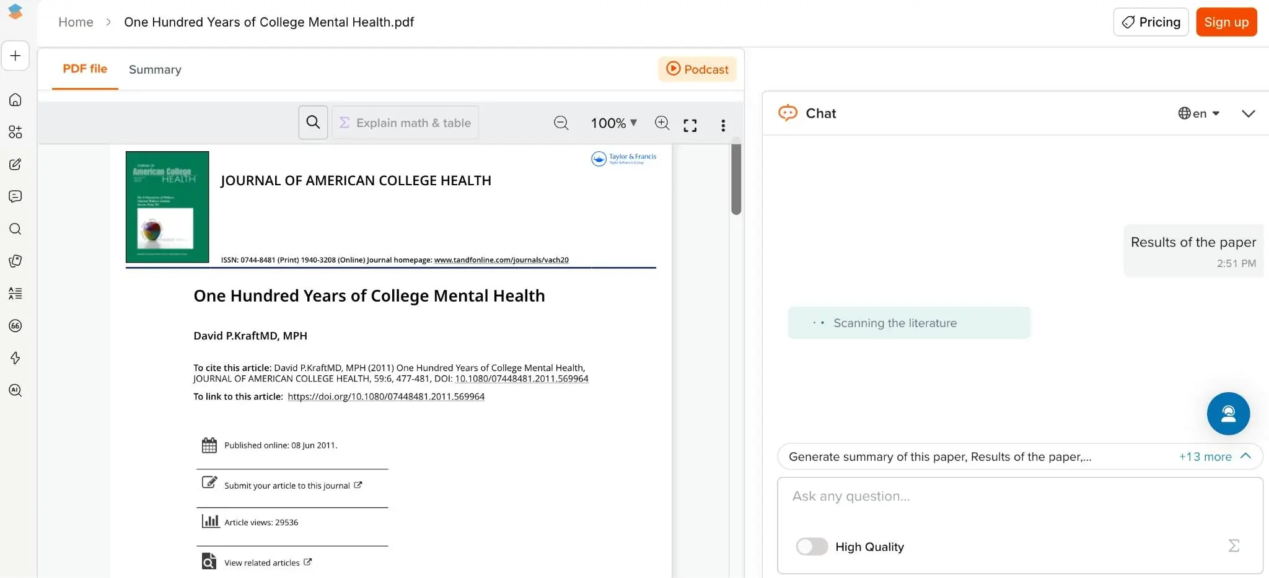Open the Podcast button
The height and width of the screenshot is (578, 1269).
[x=697, y=69]
